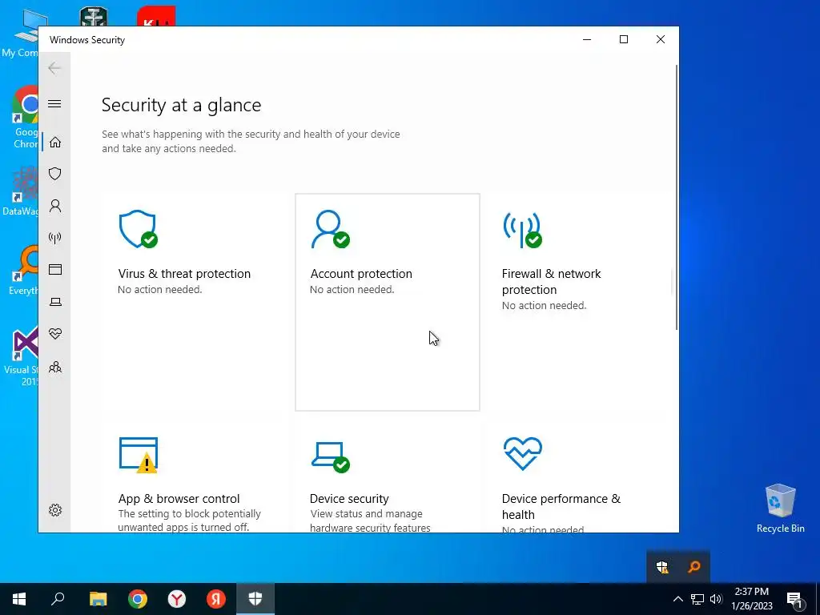Open taskbar search magnifier
Image resolution: width=820 pixels, height=615 pixels.
coord(58,599)
